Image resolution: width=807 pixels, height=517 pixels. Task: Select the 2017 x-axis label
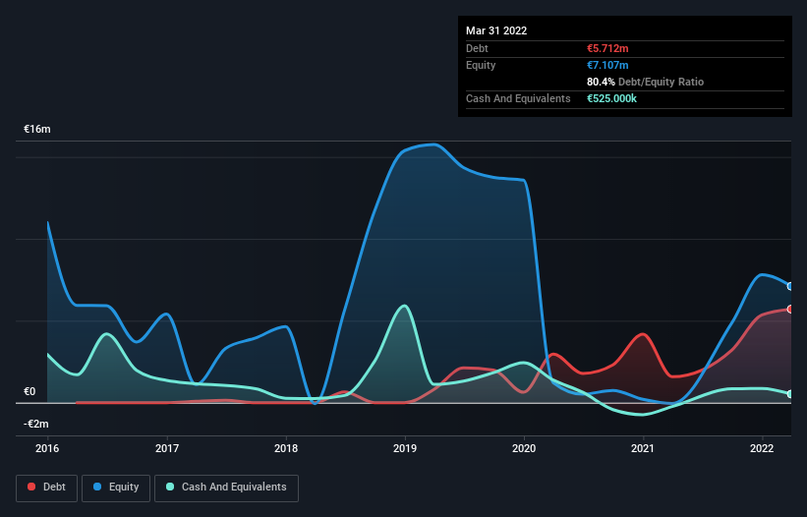click(x=167, y=448)
